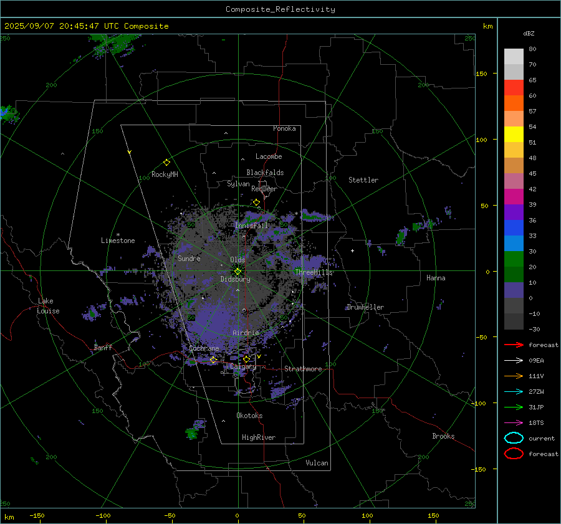561x524 pixels.
Task: Click the -150 tick on bottom axis
Action: tap(37, 515)
